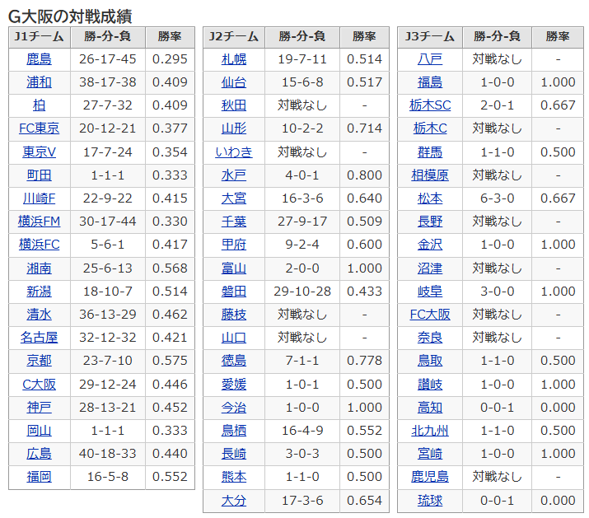Follow the 千葉 team link

234,222
